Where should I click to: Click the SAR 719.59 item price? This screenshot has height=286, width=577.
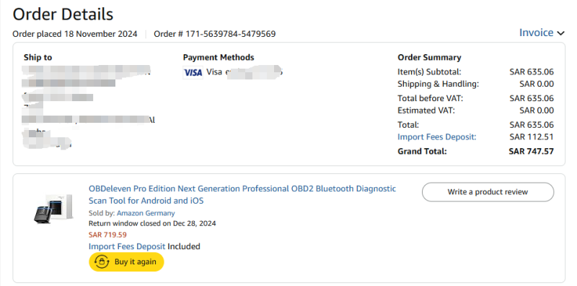tap(107, 235)
